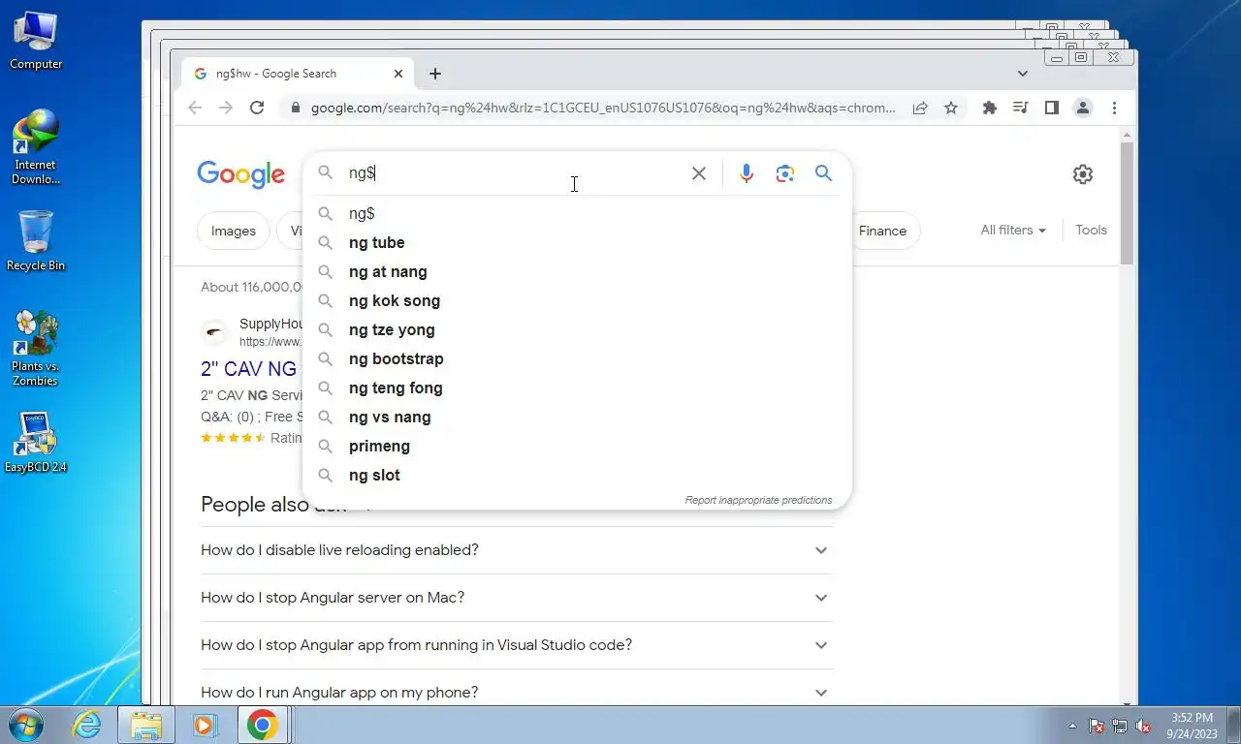Start voice search with microphone icon
Viewport: 1241px width, 744px height.
[746, 173]
